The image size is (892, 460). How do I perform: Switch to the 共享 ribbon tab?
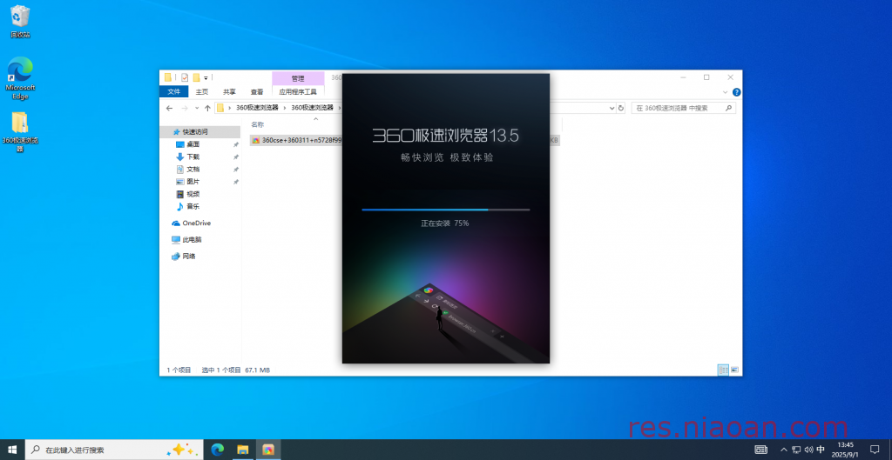point(229,91)
